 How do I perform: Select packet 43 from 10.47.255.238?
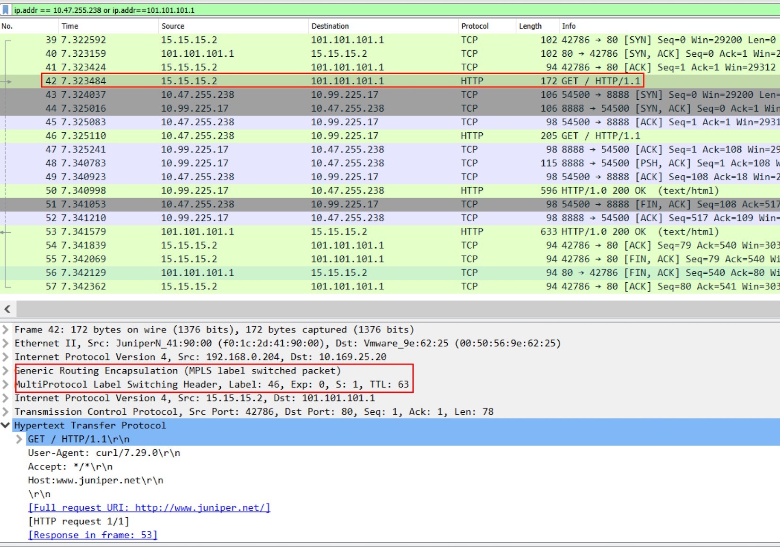pos(390,95)
